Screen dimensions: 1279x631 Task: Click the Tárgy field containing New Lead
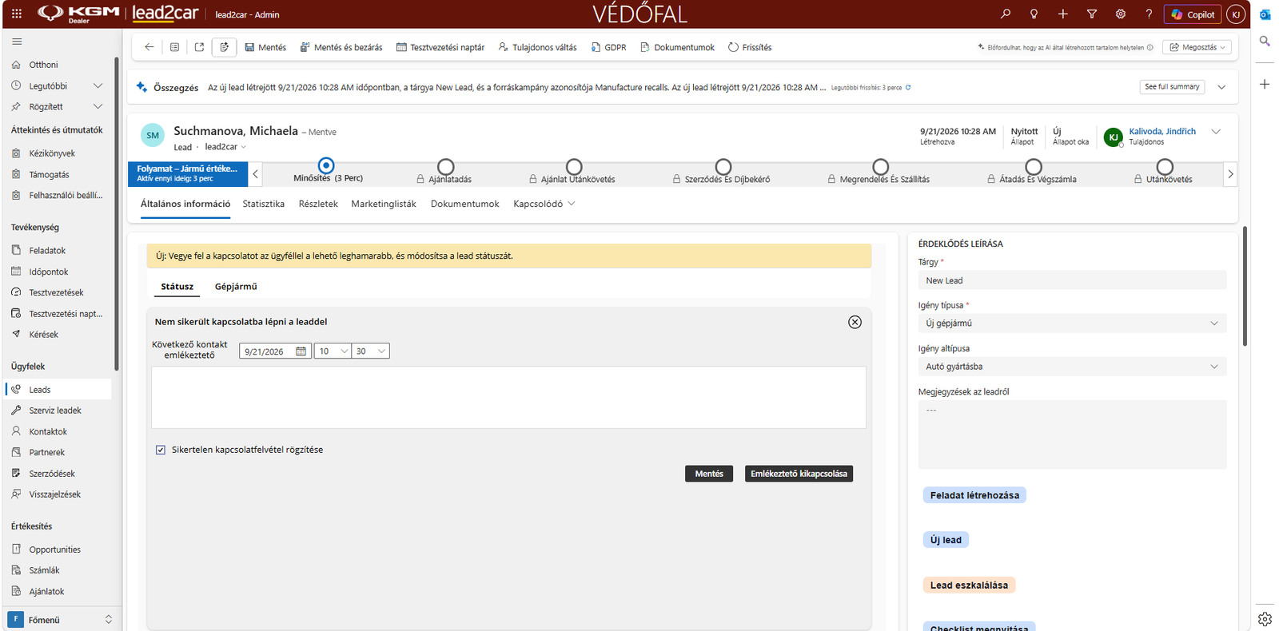[x=1072, y=280]
